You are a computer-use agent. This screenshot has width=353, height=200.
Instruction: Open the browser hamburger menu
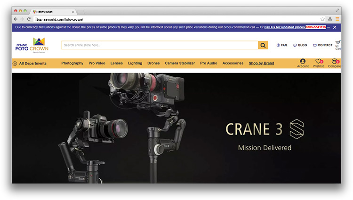[337, 19]
